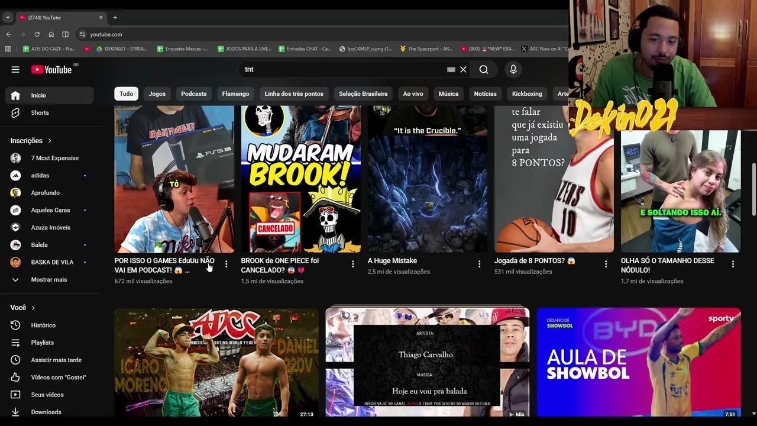Viewport: 757px width, 426px height.
Task: Select the Jogos filter chip
Action: [x=157, y=93]
